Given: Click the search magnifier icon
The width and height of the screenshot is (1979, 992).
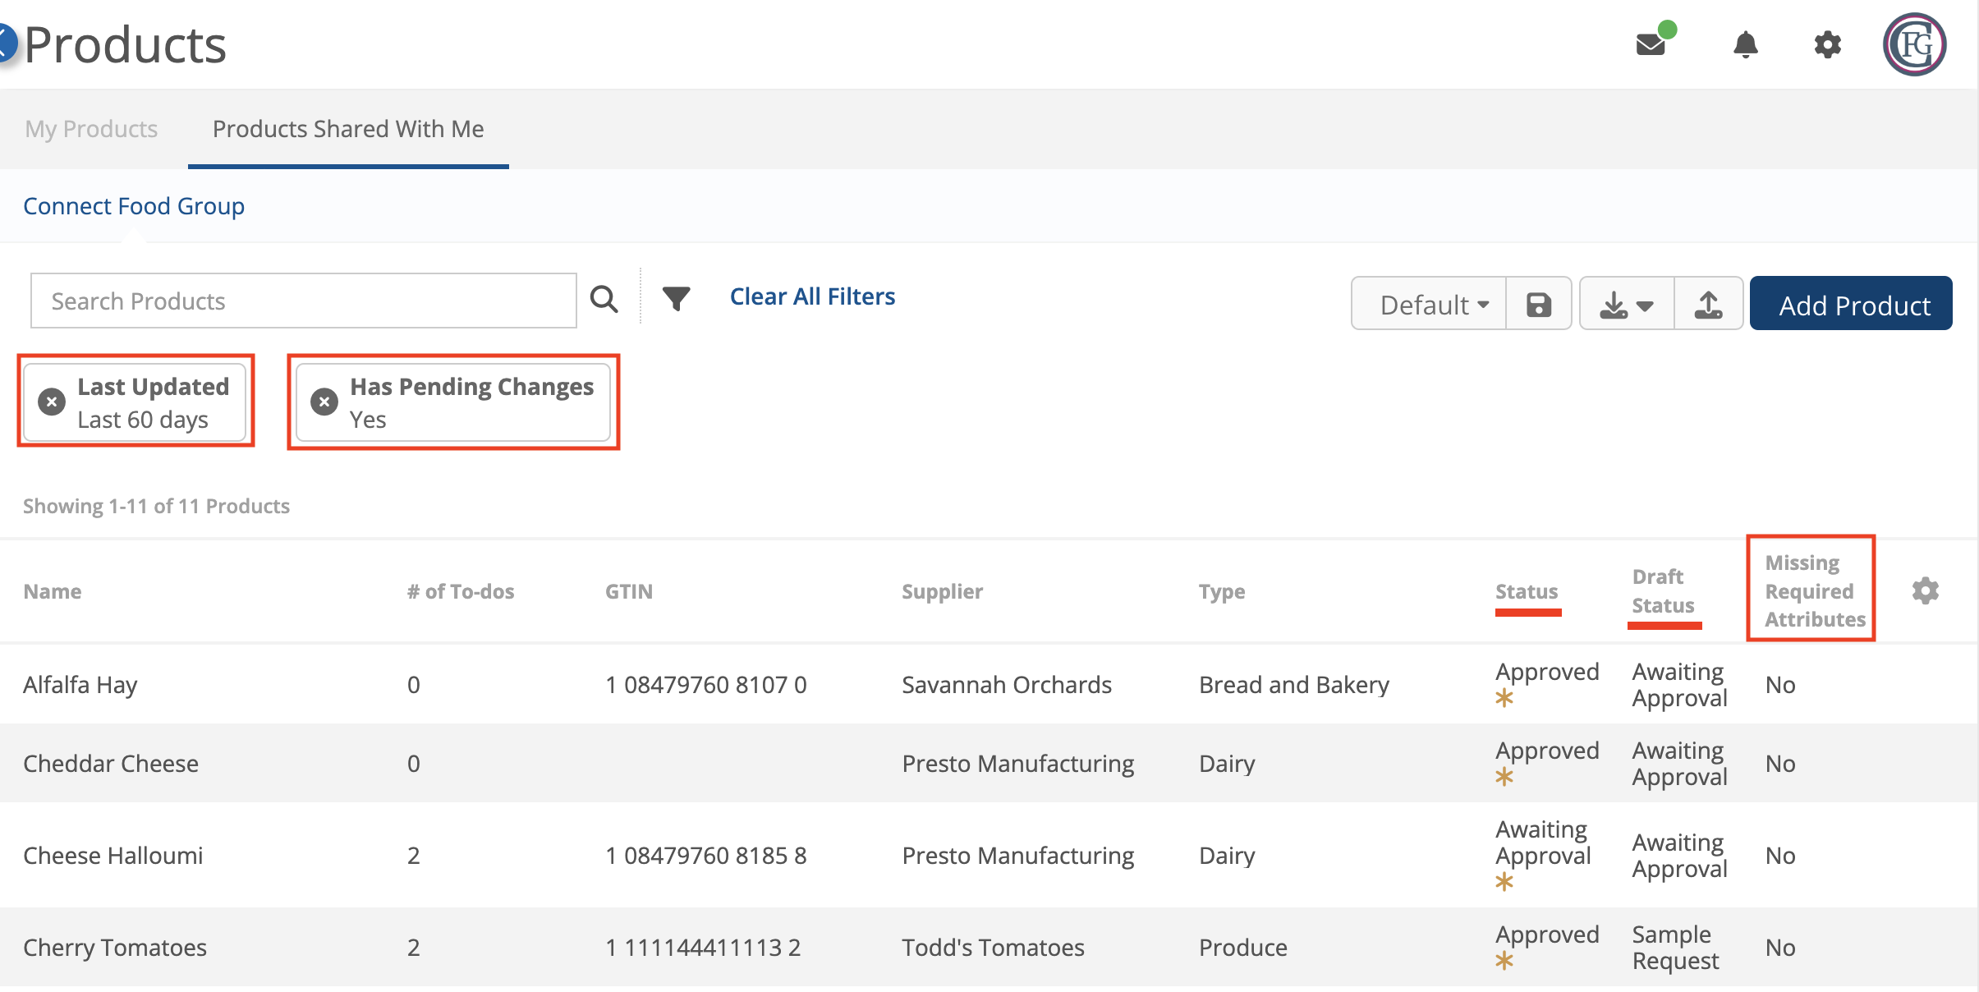Looking at the screenshot, I should 604,299.
